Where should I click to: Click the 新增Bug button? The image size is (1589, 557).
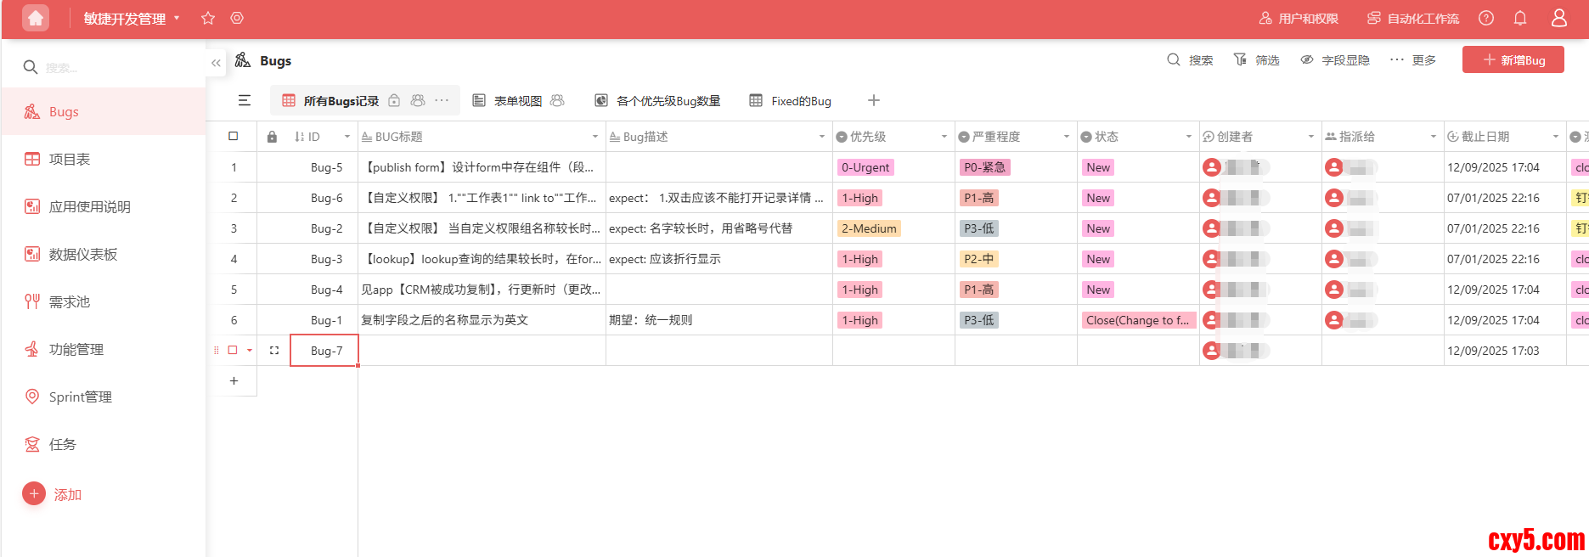coord(1513,60)
